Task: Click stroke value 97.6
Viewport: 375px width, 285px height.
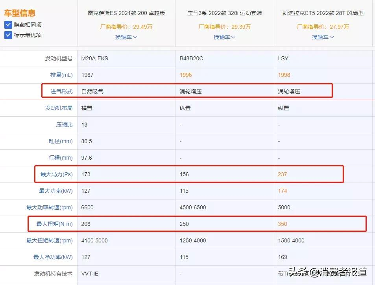Action: [x=87, y=158]
